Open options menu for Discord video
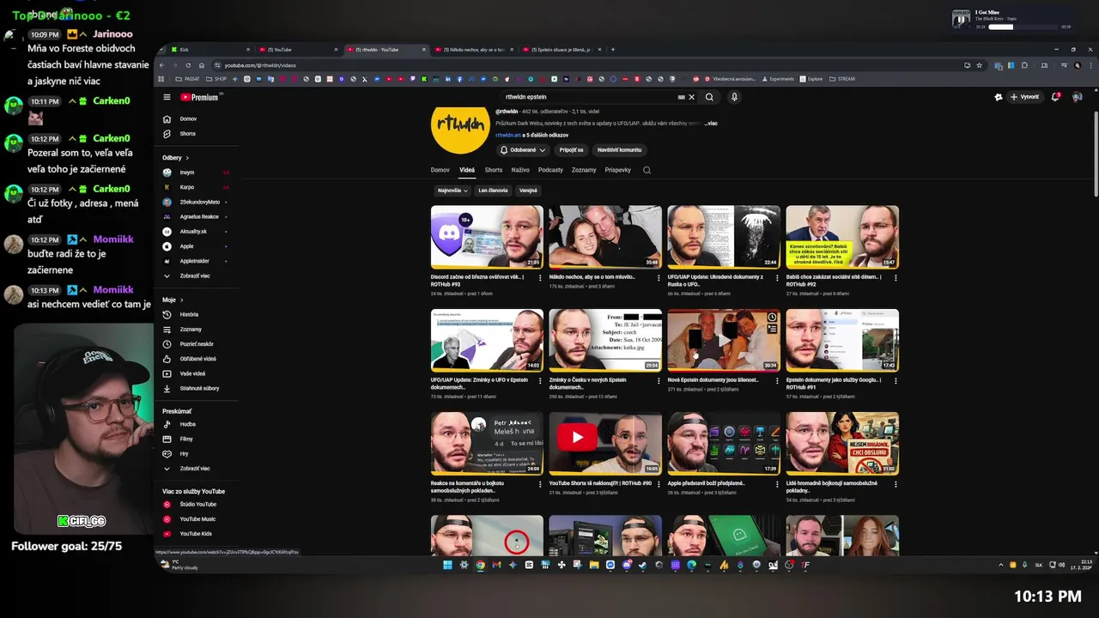The width and height of the screenshot is (1099, 618). pos(540,277)
